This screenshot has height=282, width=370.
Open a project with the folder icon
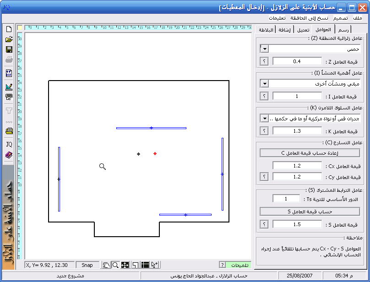point(9,39)
